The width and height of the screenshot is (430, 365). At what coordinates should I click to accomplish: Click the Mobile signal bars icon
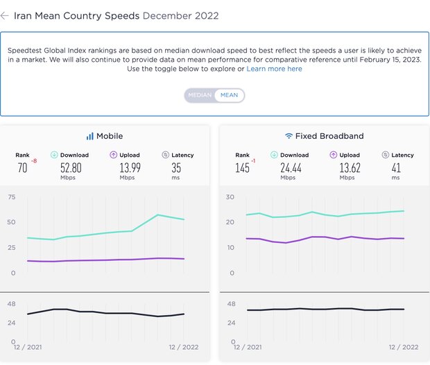click(x=89, y=136)
